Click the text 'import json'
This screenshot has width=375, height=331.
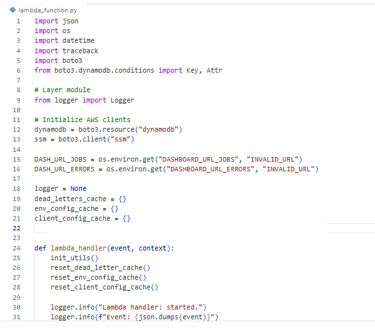click(x=57, y=21)
